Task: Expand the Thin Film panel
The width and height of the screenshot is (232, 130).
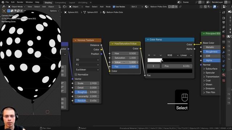Action: coord(204,92)
